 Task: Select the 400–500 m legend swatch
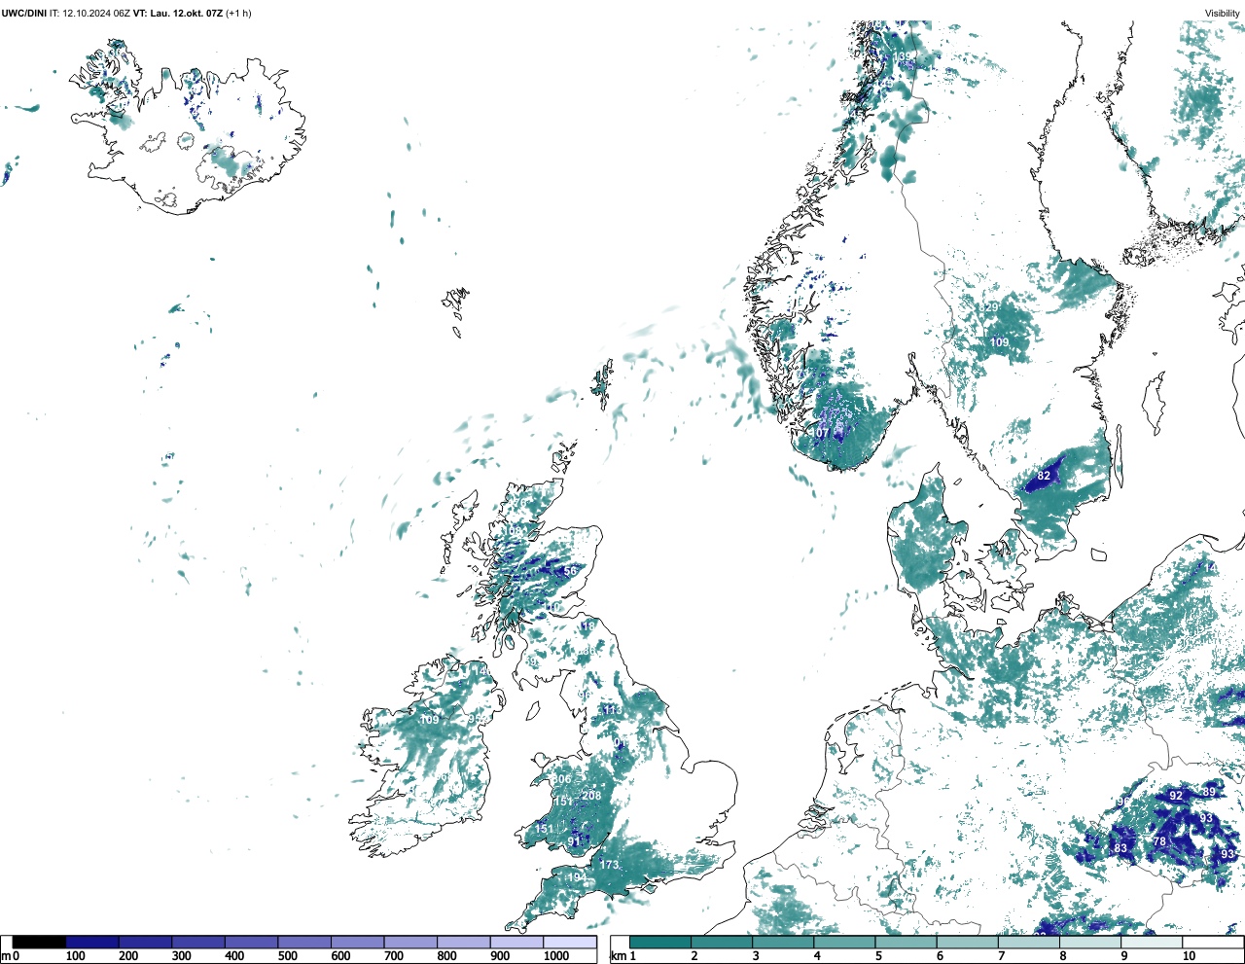coord(251,943)
